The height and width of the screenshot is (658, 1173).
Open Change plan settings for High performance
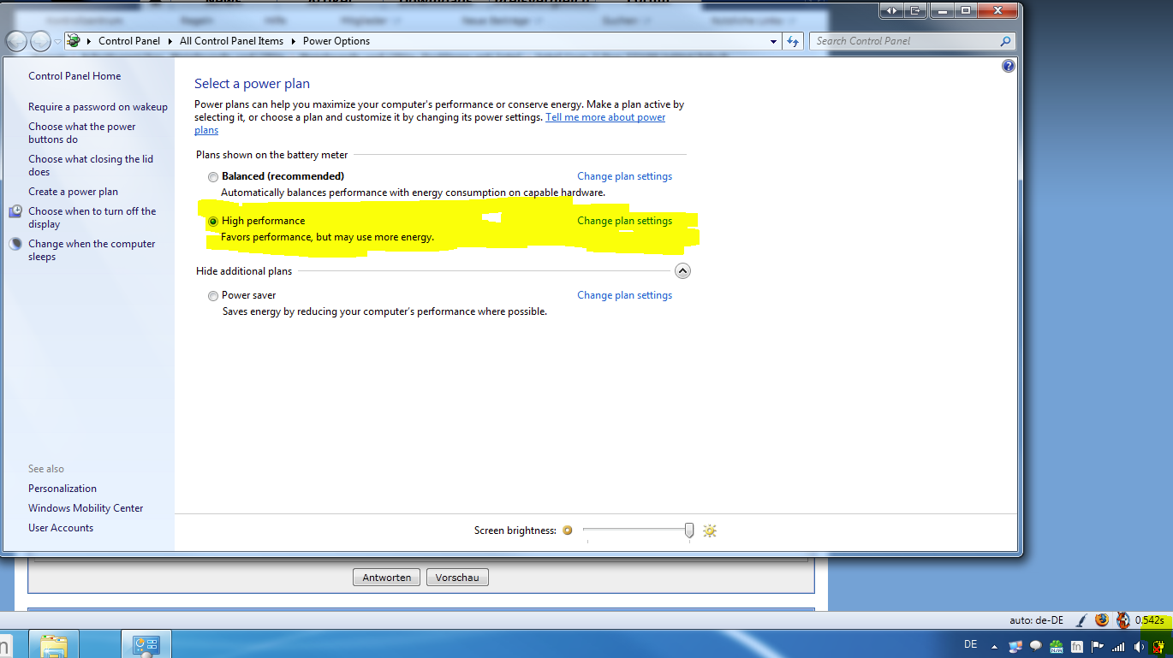[x=624, y=221]
